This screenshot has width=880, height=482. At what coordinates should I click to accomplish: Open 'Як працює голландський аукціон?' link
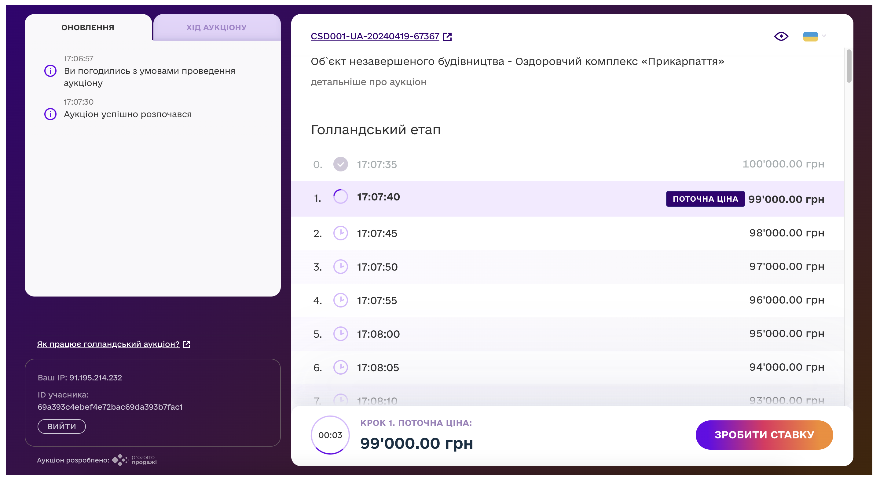[108, 344]
